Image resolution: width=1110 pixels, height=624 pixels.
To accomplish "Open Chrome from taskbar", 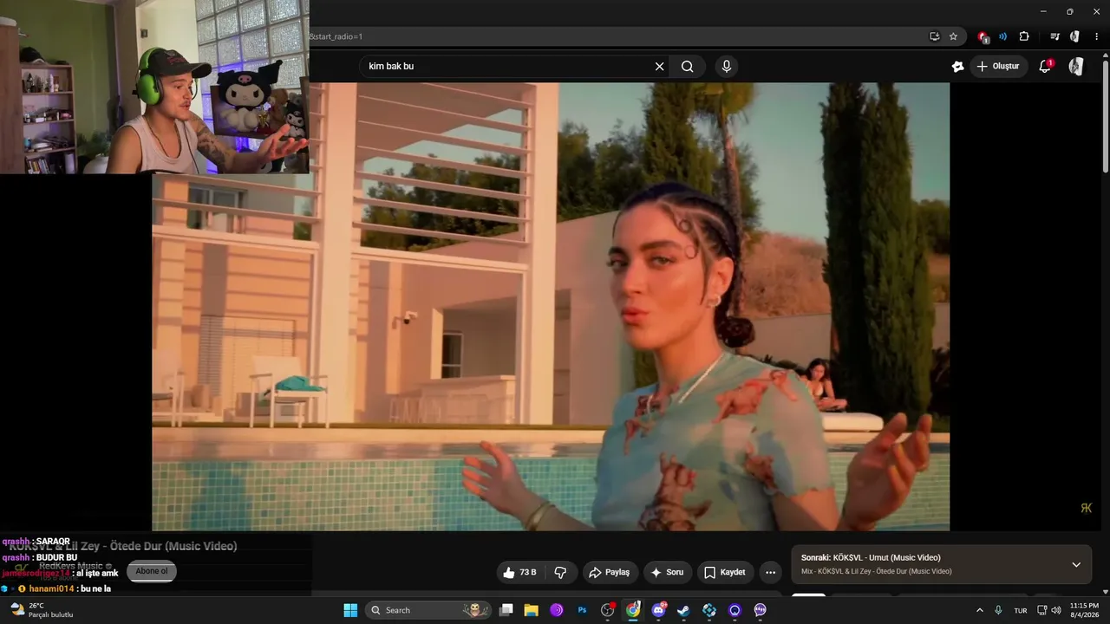I will point(633,610).
